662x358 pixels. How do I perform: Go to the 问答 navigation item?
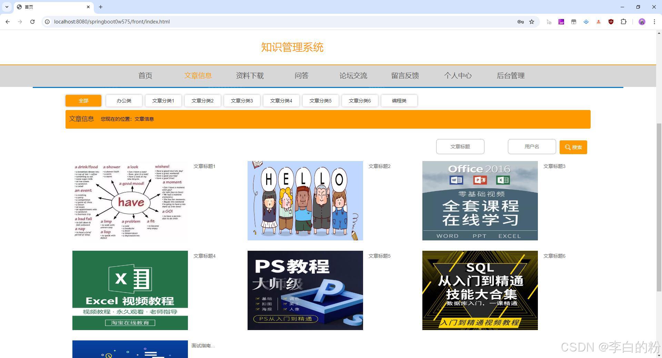301,76
